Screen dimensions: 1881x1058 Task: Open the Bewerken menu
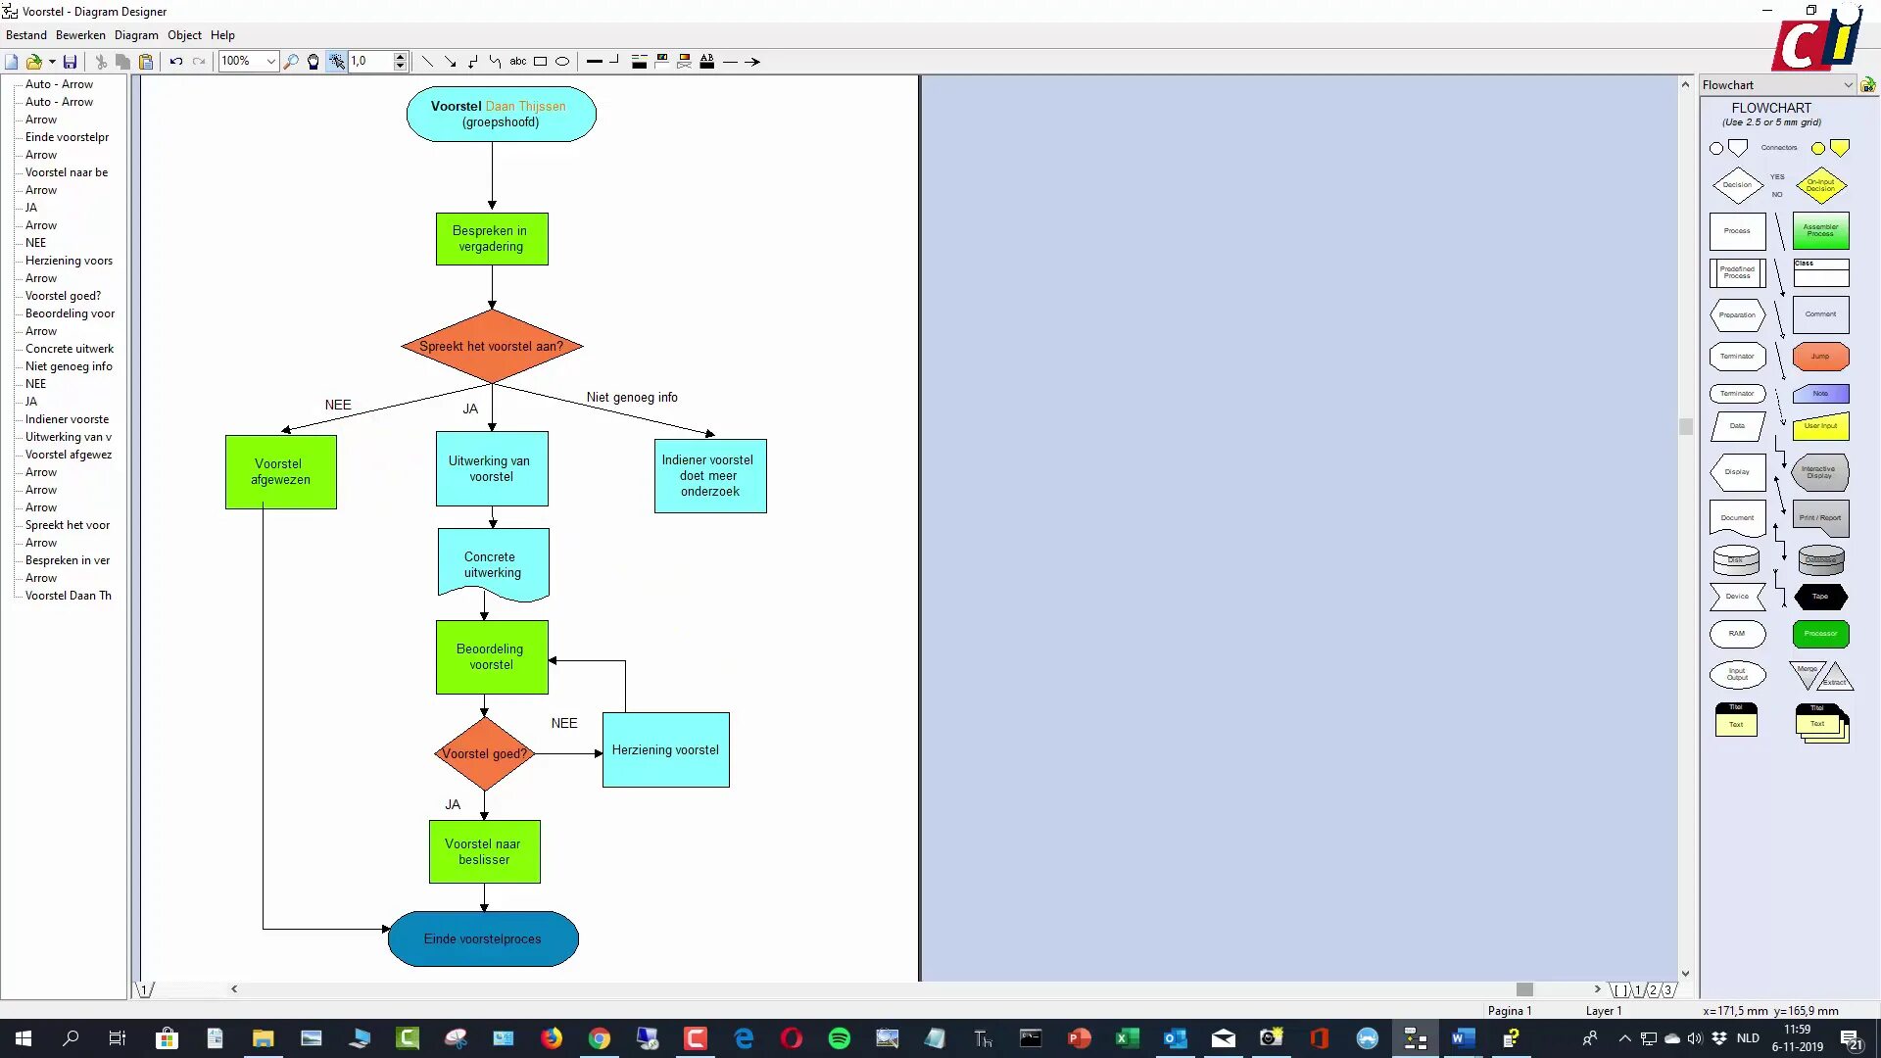point(80,35)
